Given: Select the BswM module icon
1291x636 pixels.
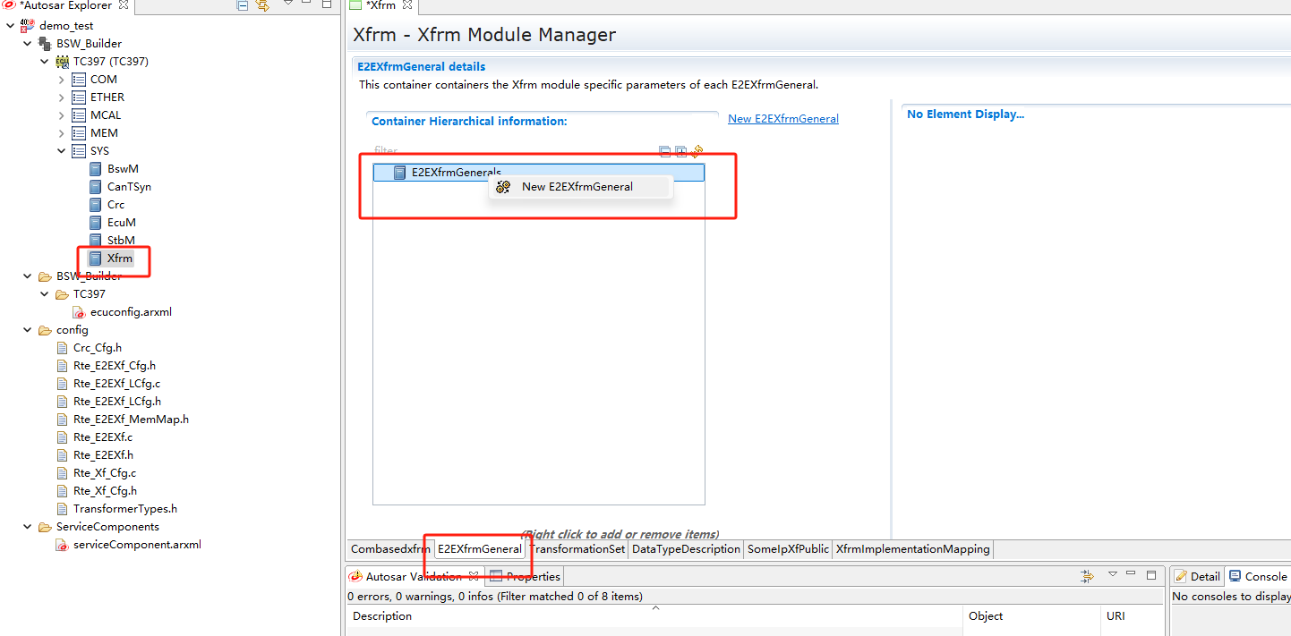Looking at the screenshot, I should pos(96,169).
